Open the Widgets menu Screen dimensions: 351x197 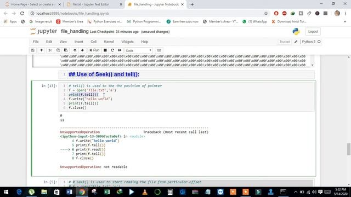[x=127, y=42]
